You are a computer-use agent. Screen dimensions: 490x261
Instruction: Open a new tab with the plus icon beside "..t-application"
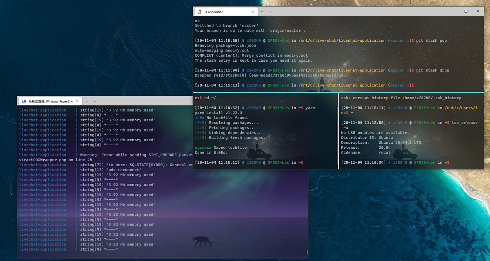[x=262, y=11]
